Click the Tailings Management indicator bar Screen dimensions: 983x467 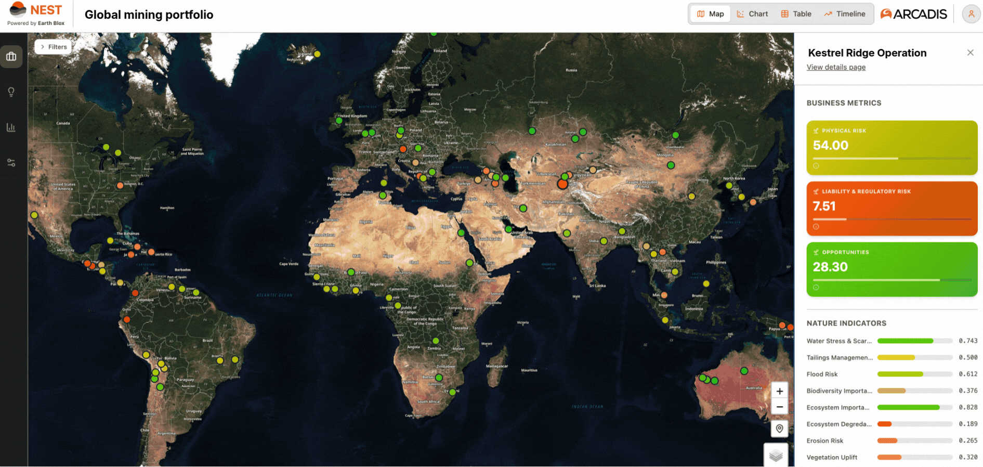(x=915, y=358)
